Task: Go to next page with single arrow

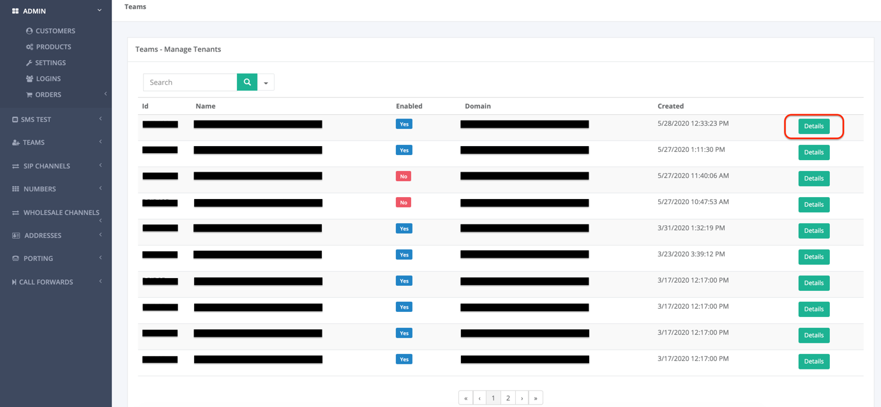Action: pos(522,398)
